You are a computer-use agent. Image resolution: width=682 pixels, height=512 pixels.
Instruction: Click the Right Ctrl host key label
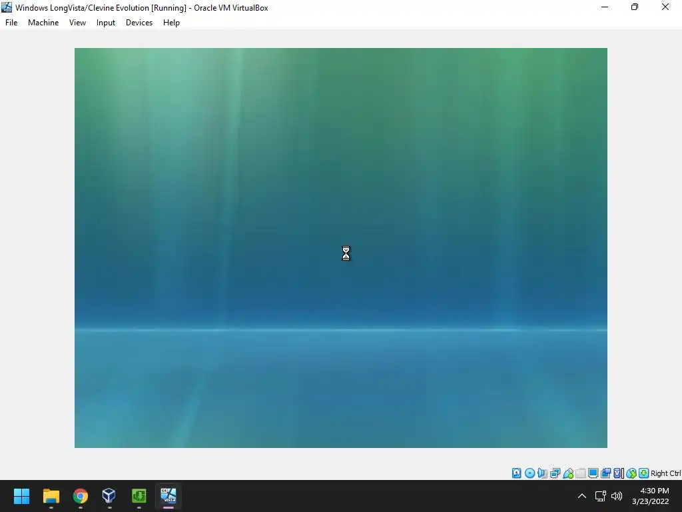coord(665,473)
